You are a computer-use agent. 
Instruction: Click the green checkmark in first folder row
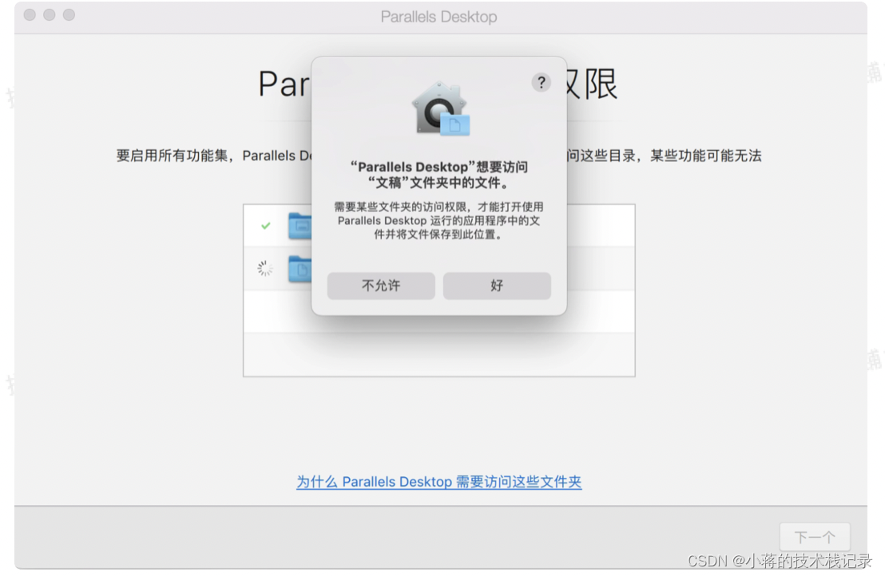pyautogui.click(x=266, y=226)
